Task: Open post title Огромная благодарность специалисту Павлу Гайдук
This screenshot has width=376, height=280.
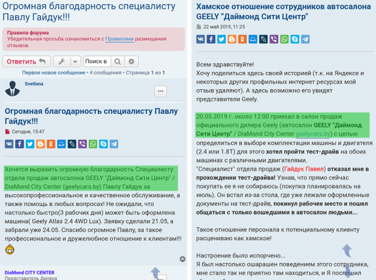Action: (91, 116)
